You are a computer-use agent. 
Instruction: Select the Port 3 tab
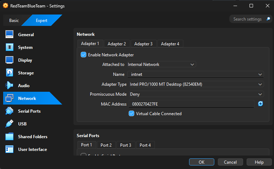coord(126,145)
